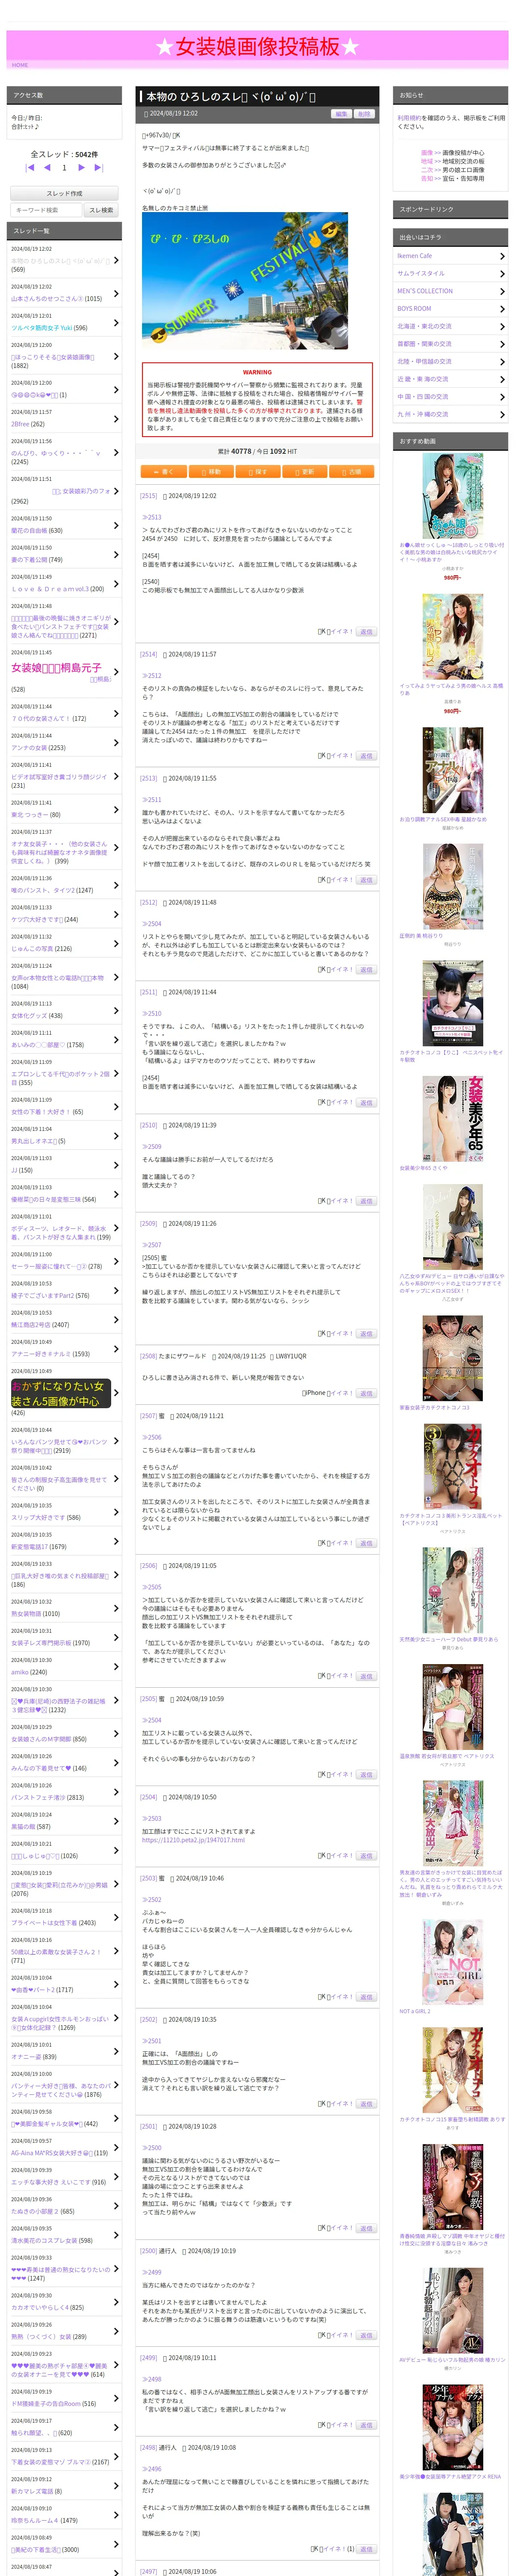
Task: Open 二次 category link in notice box
Action: tap(427, 170)
